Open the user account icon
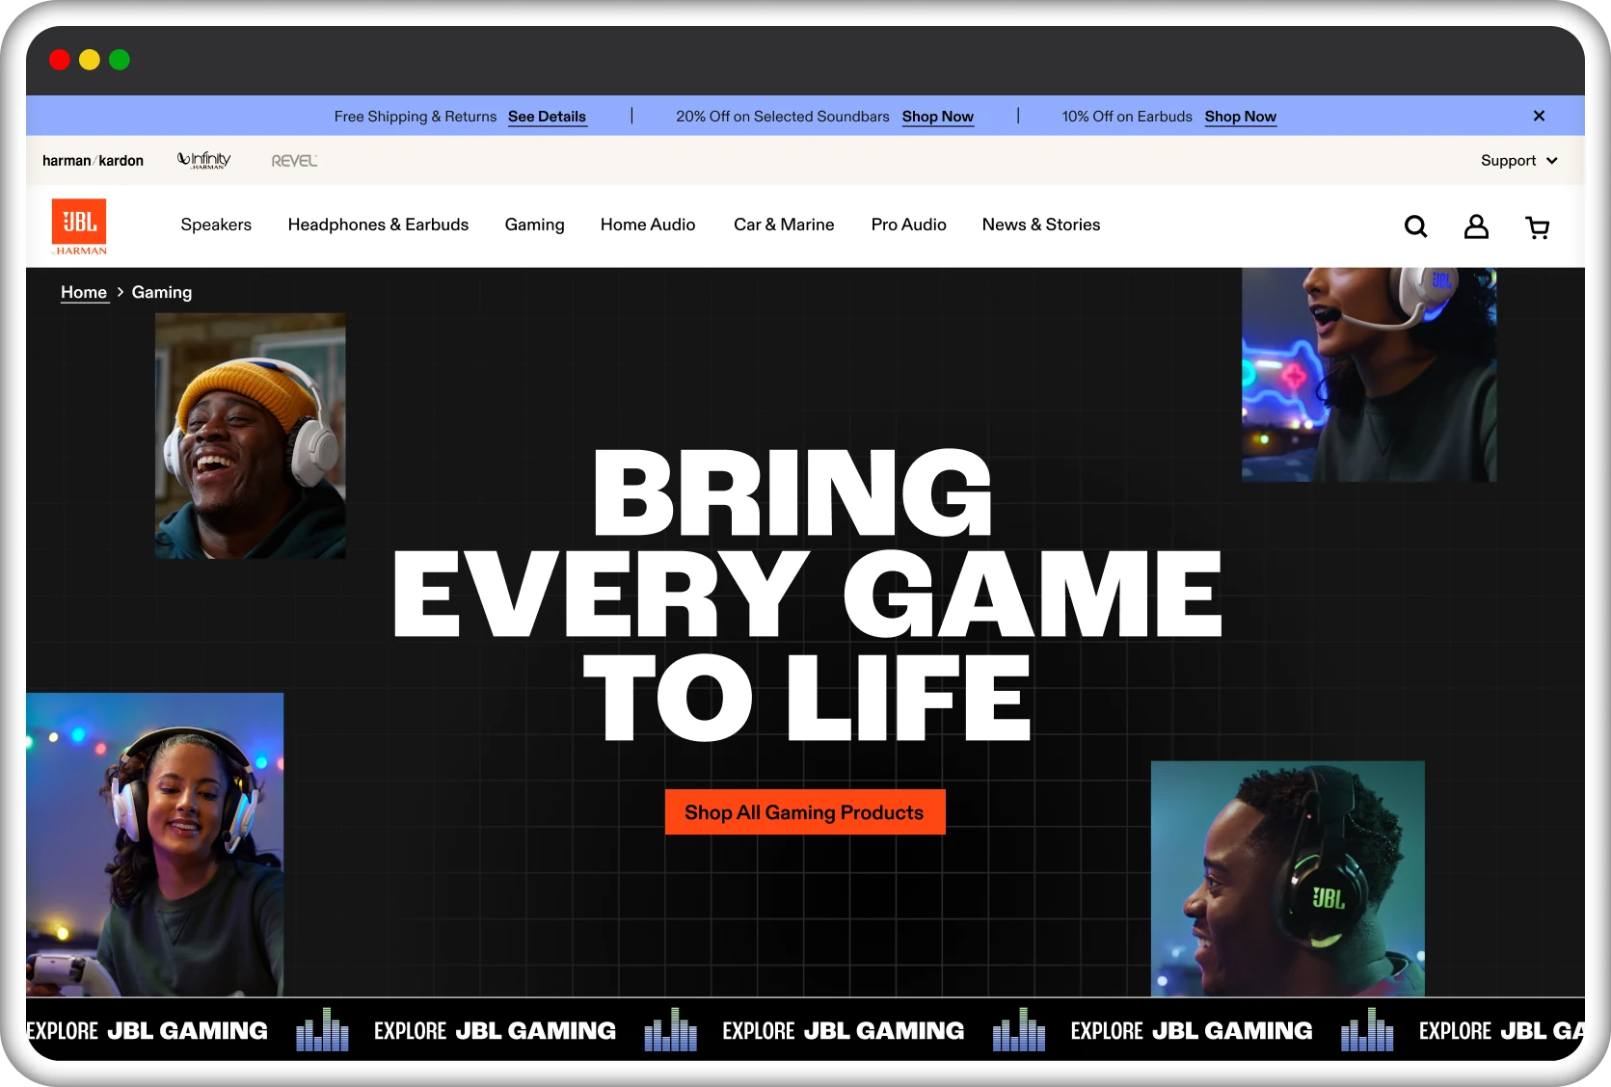Viewport: 1611px width, 1087px height. (1476, 226)
